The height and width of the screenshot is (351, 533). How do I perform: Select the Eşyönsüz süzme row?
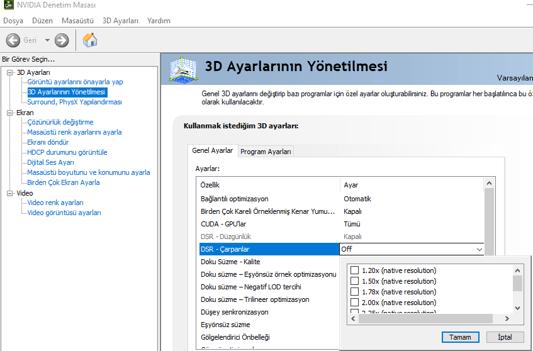pos(269,325)
